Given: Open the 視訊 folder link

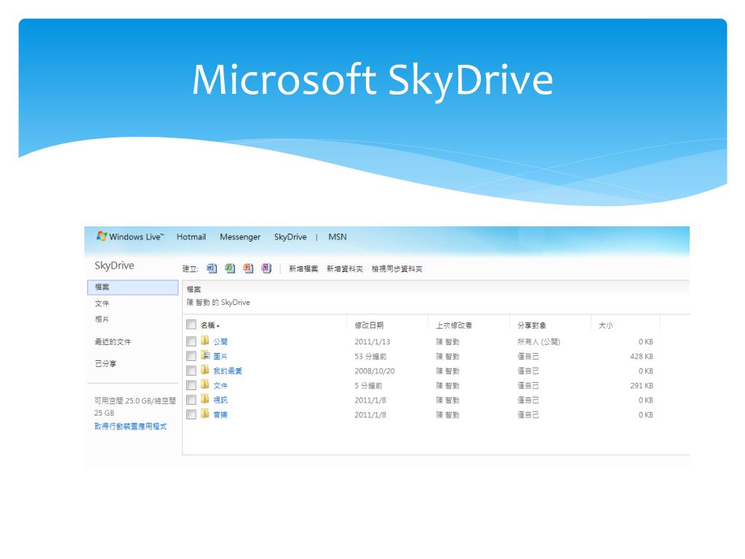Looking at the screenshot, I should [x=220, y=400].
